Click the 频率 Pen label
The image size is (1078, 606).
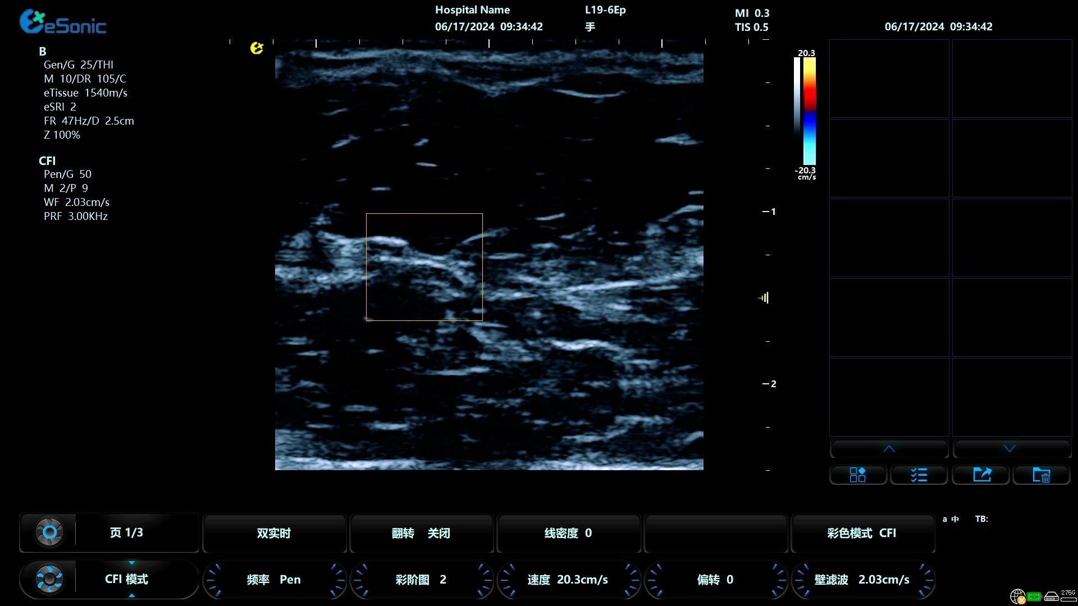point(274,580)
